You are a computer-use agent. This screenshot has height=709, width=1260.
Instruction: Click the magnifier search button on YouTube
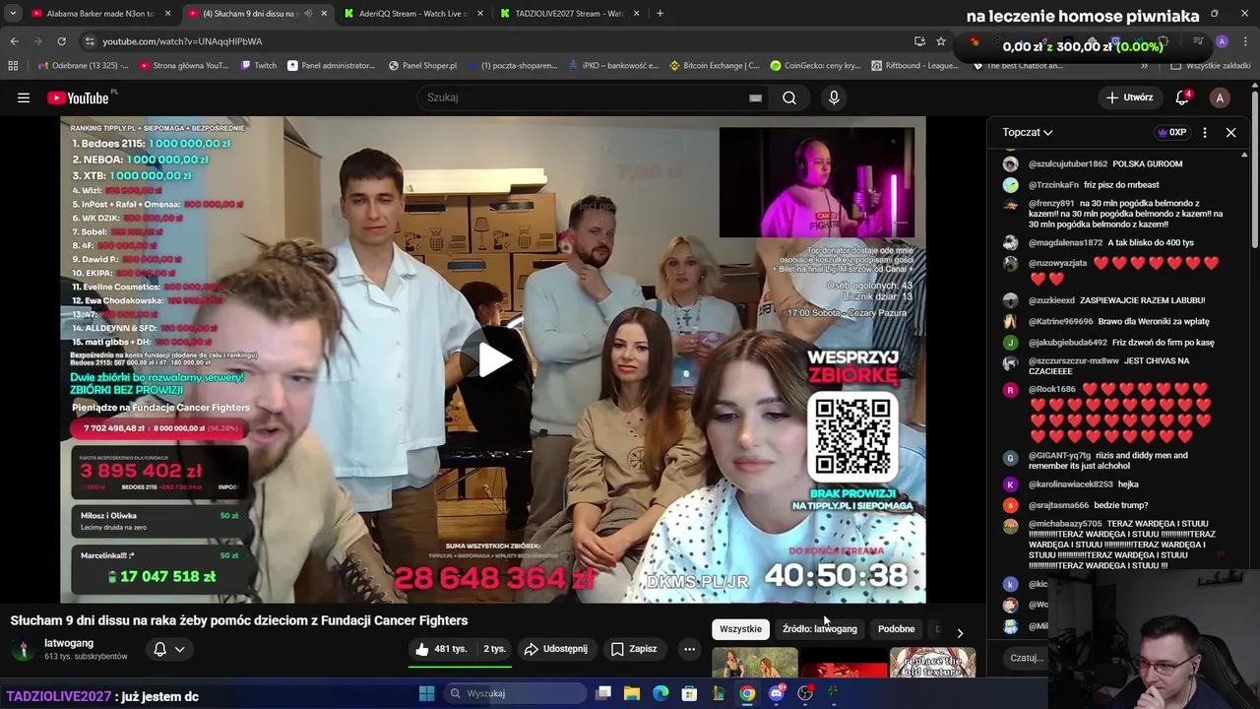pyautogui.click(x=788, y=97)
